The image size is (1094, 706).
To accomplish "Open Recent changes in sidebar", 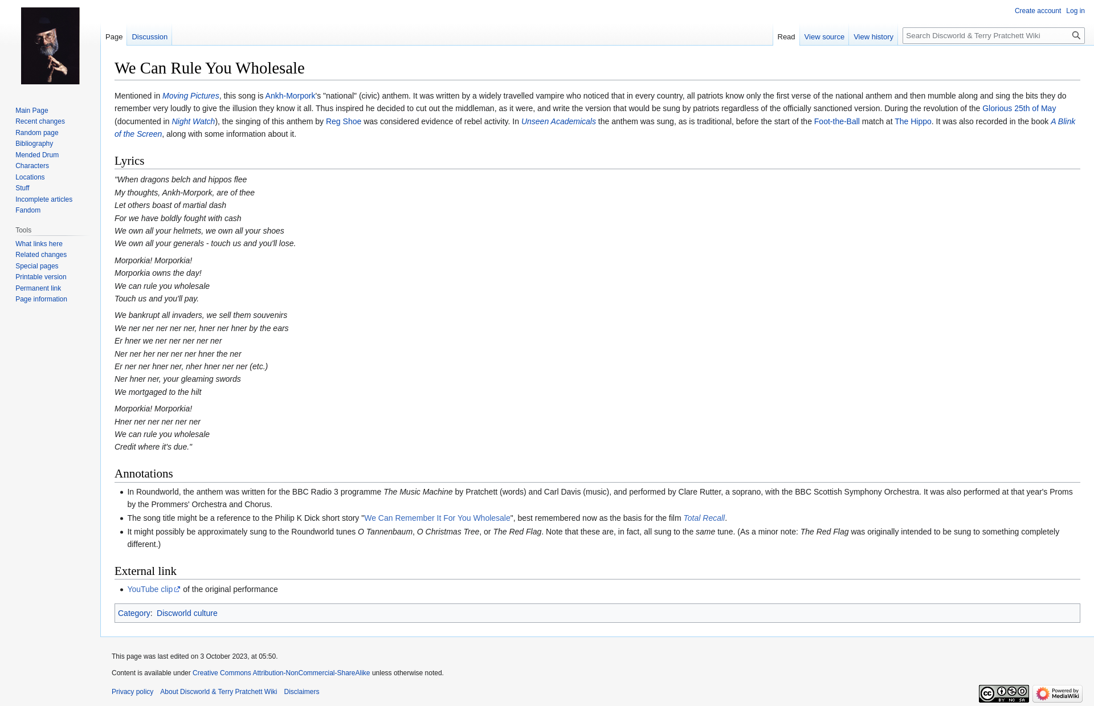I will (40, 121).
